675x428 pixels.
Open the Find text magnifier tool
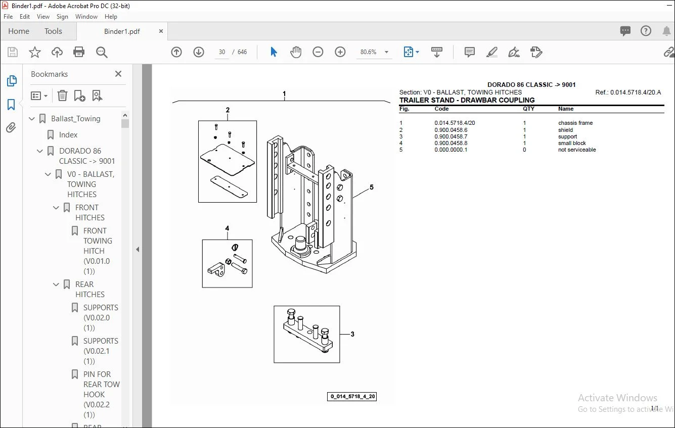(x=102, y=52)
